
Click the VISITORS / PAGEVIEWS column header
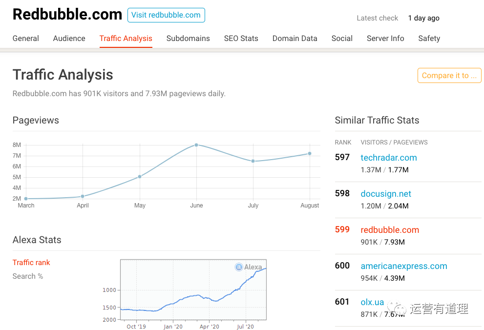pyautogui.click(x=394, y=143)
